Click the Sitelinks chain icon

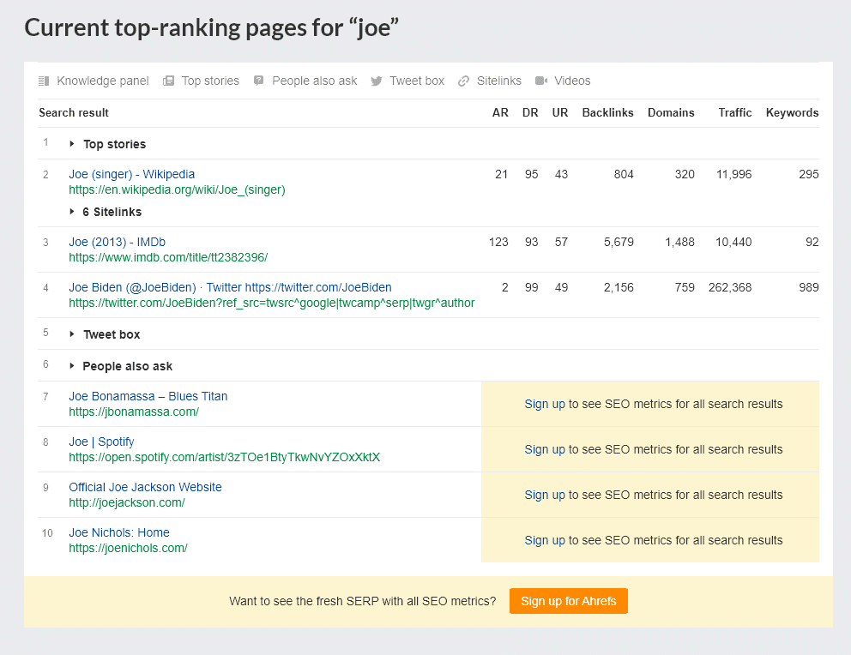coord(463,81)
